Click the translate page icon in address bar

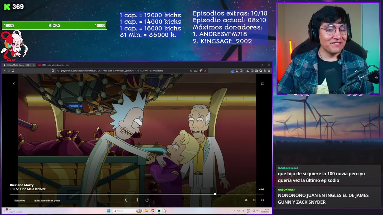pos(191,71)
